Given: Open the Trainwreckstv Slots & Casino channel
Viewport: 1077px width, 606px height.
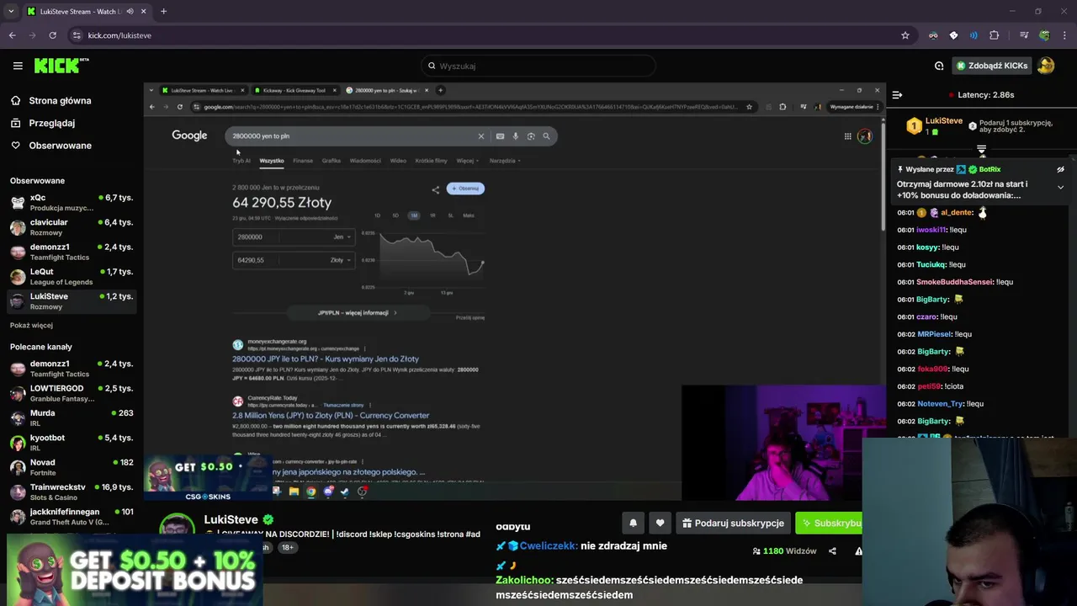Looking at the screenshot, I should click(x=72, y=492).
